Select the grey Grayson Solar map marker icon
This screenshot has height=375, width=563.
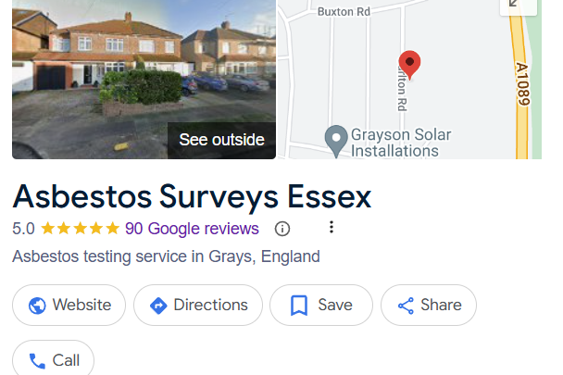point(335,140)
